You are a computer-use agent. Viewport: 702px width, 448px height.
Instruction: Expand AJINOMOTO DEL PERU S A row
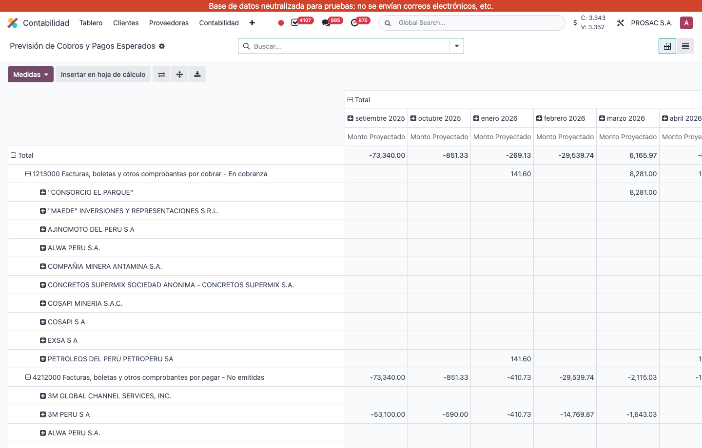(43, 229)
